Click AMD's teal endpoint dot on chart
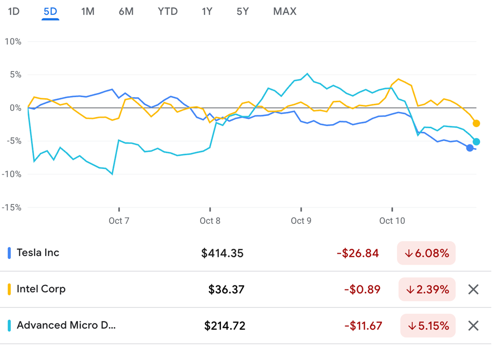This screenshot has height=349, width=499. click(476, 142)
